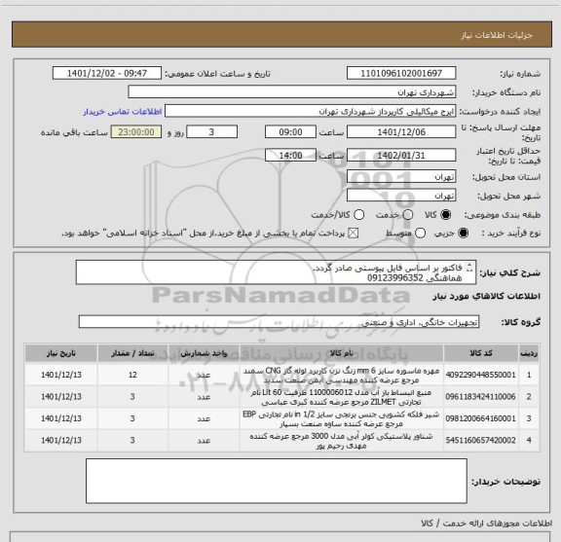Click quantity 12 in row 1
The height and width of the screenshot is (542, 561).
pos(132,375)
